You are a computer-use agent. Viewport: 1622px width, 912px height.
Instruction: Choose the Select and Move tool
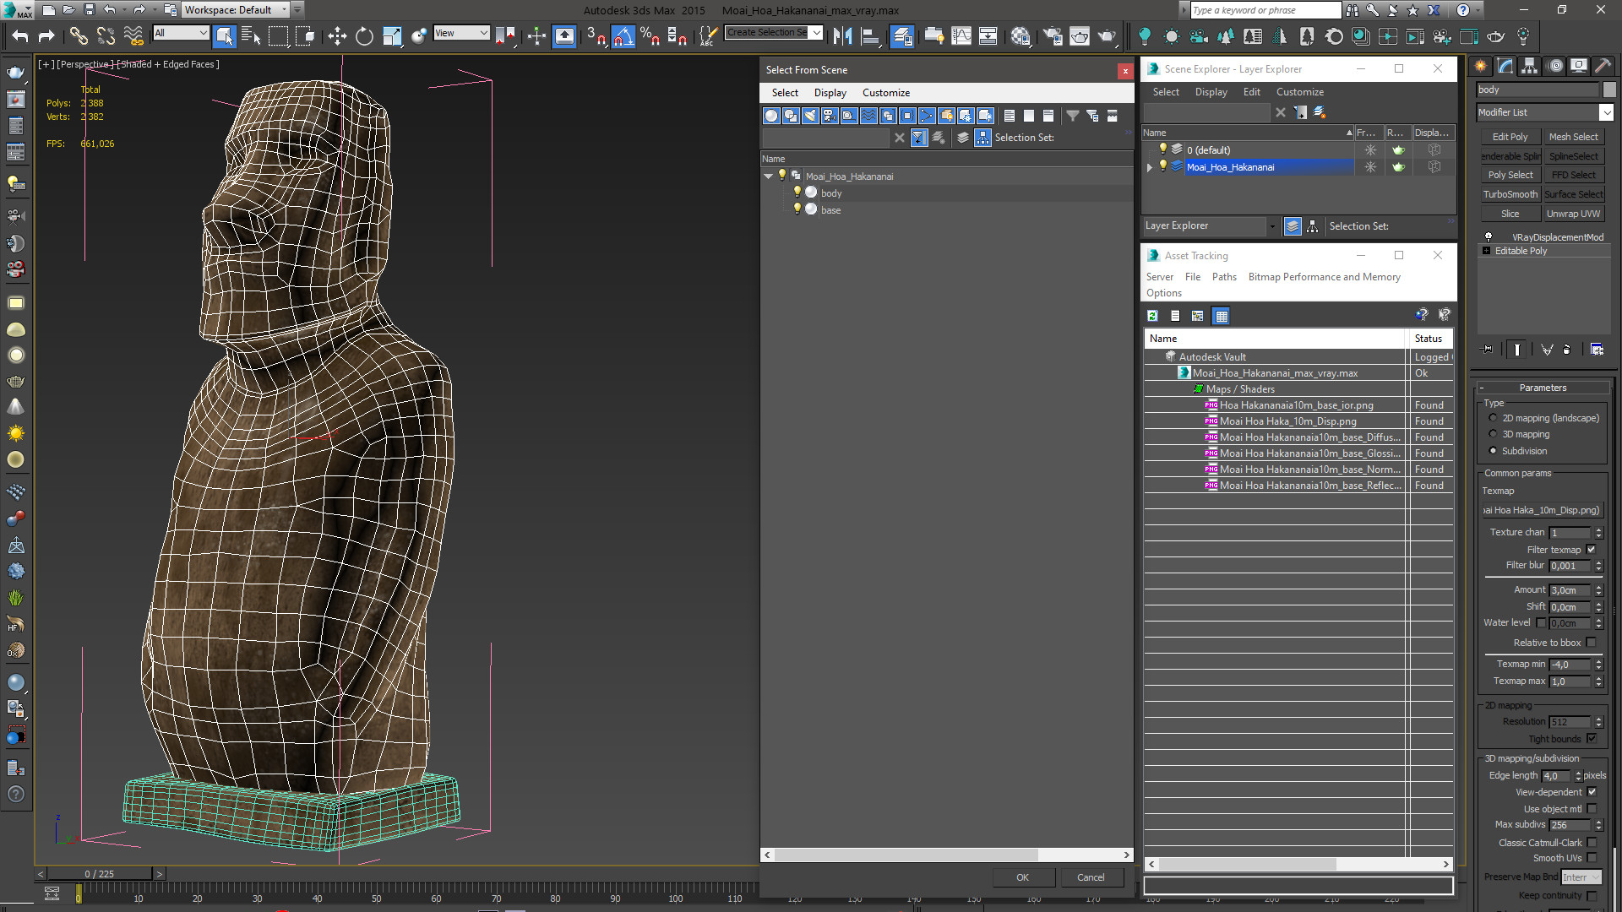(337, 35)
